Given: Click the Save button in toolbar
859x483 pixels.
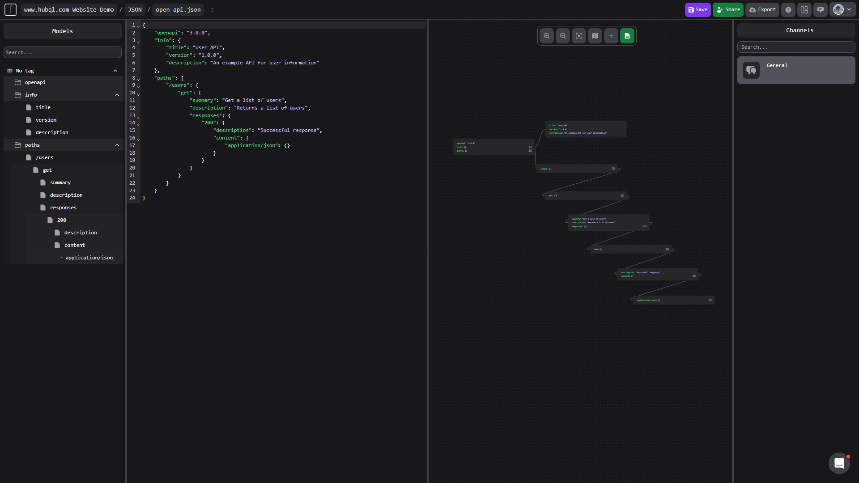Looking at the screenshot, I should 698,9.
